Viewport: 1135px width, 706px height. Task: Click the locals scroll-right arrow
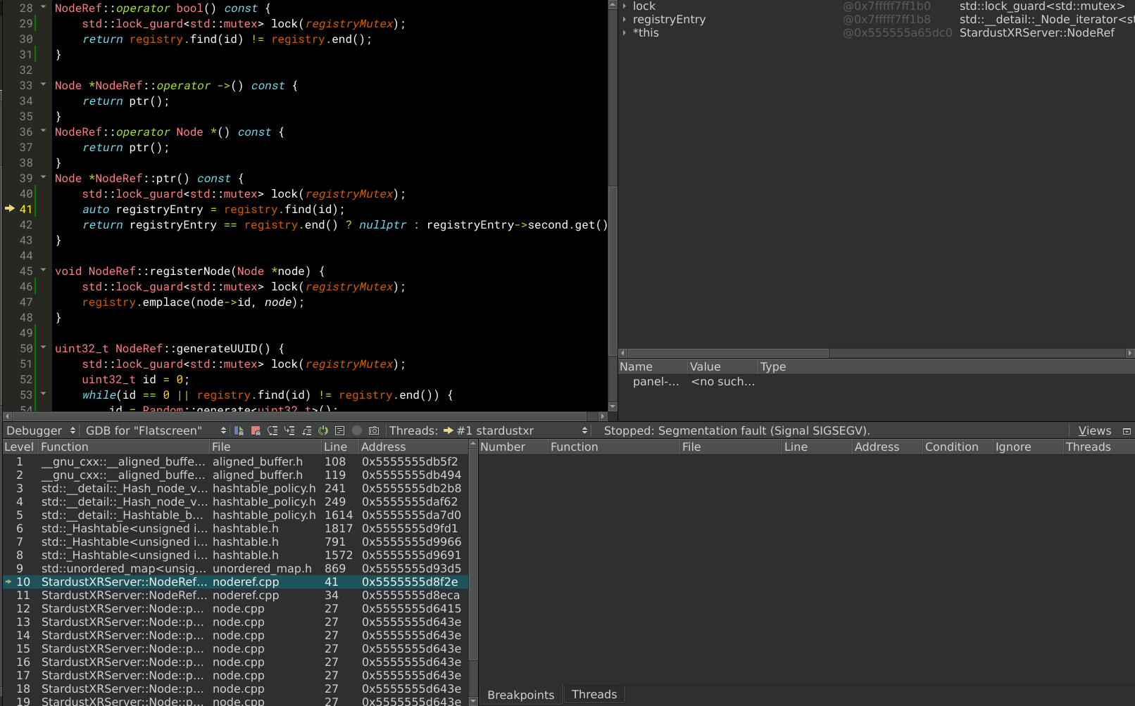tap(1129, 353)
